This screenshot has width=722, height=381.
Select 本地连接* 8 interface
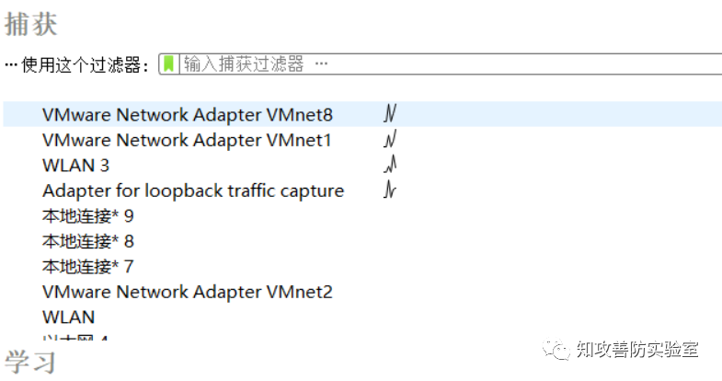click(88, 241)
